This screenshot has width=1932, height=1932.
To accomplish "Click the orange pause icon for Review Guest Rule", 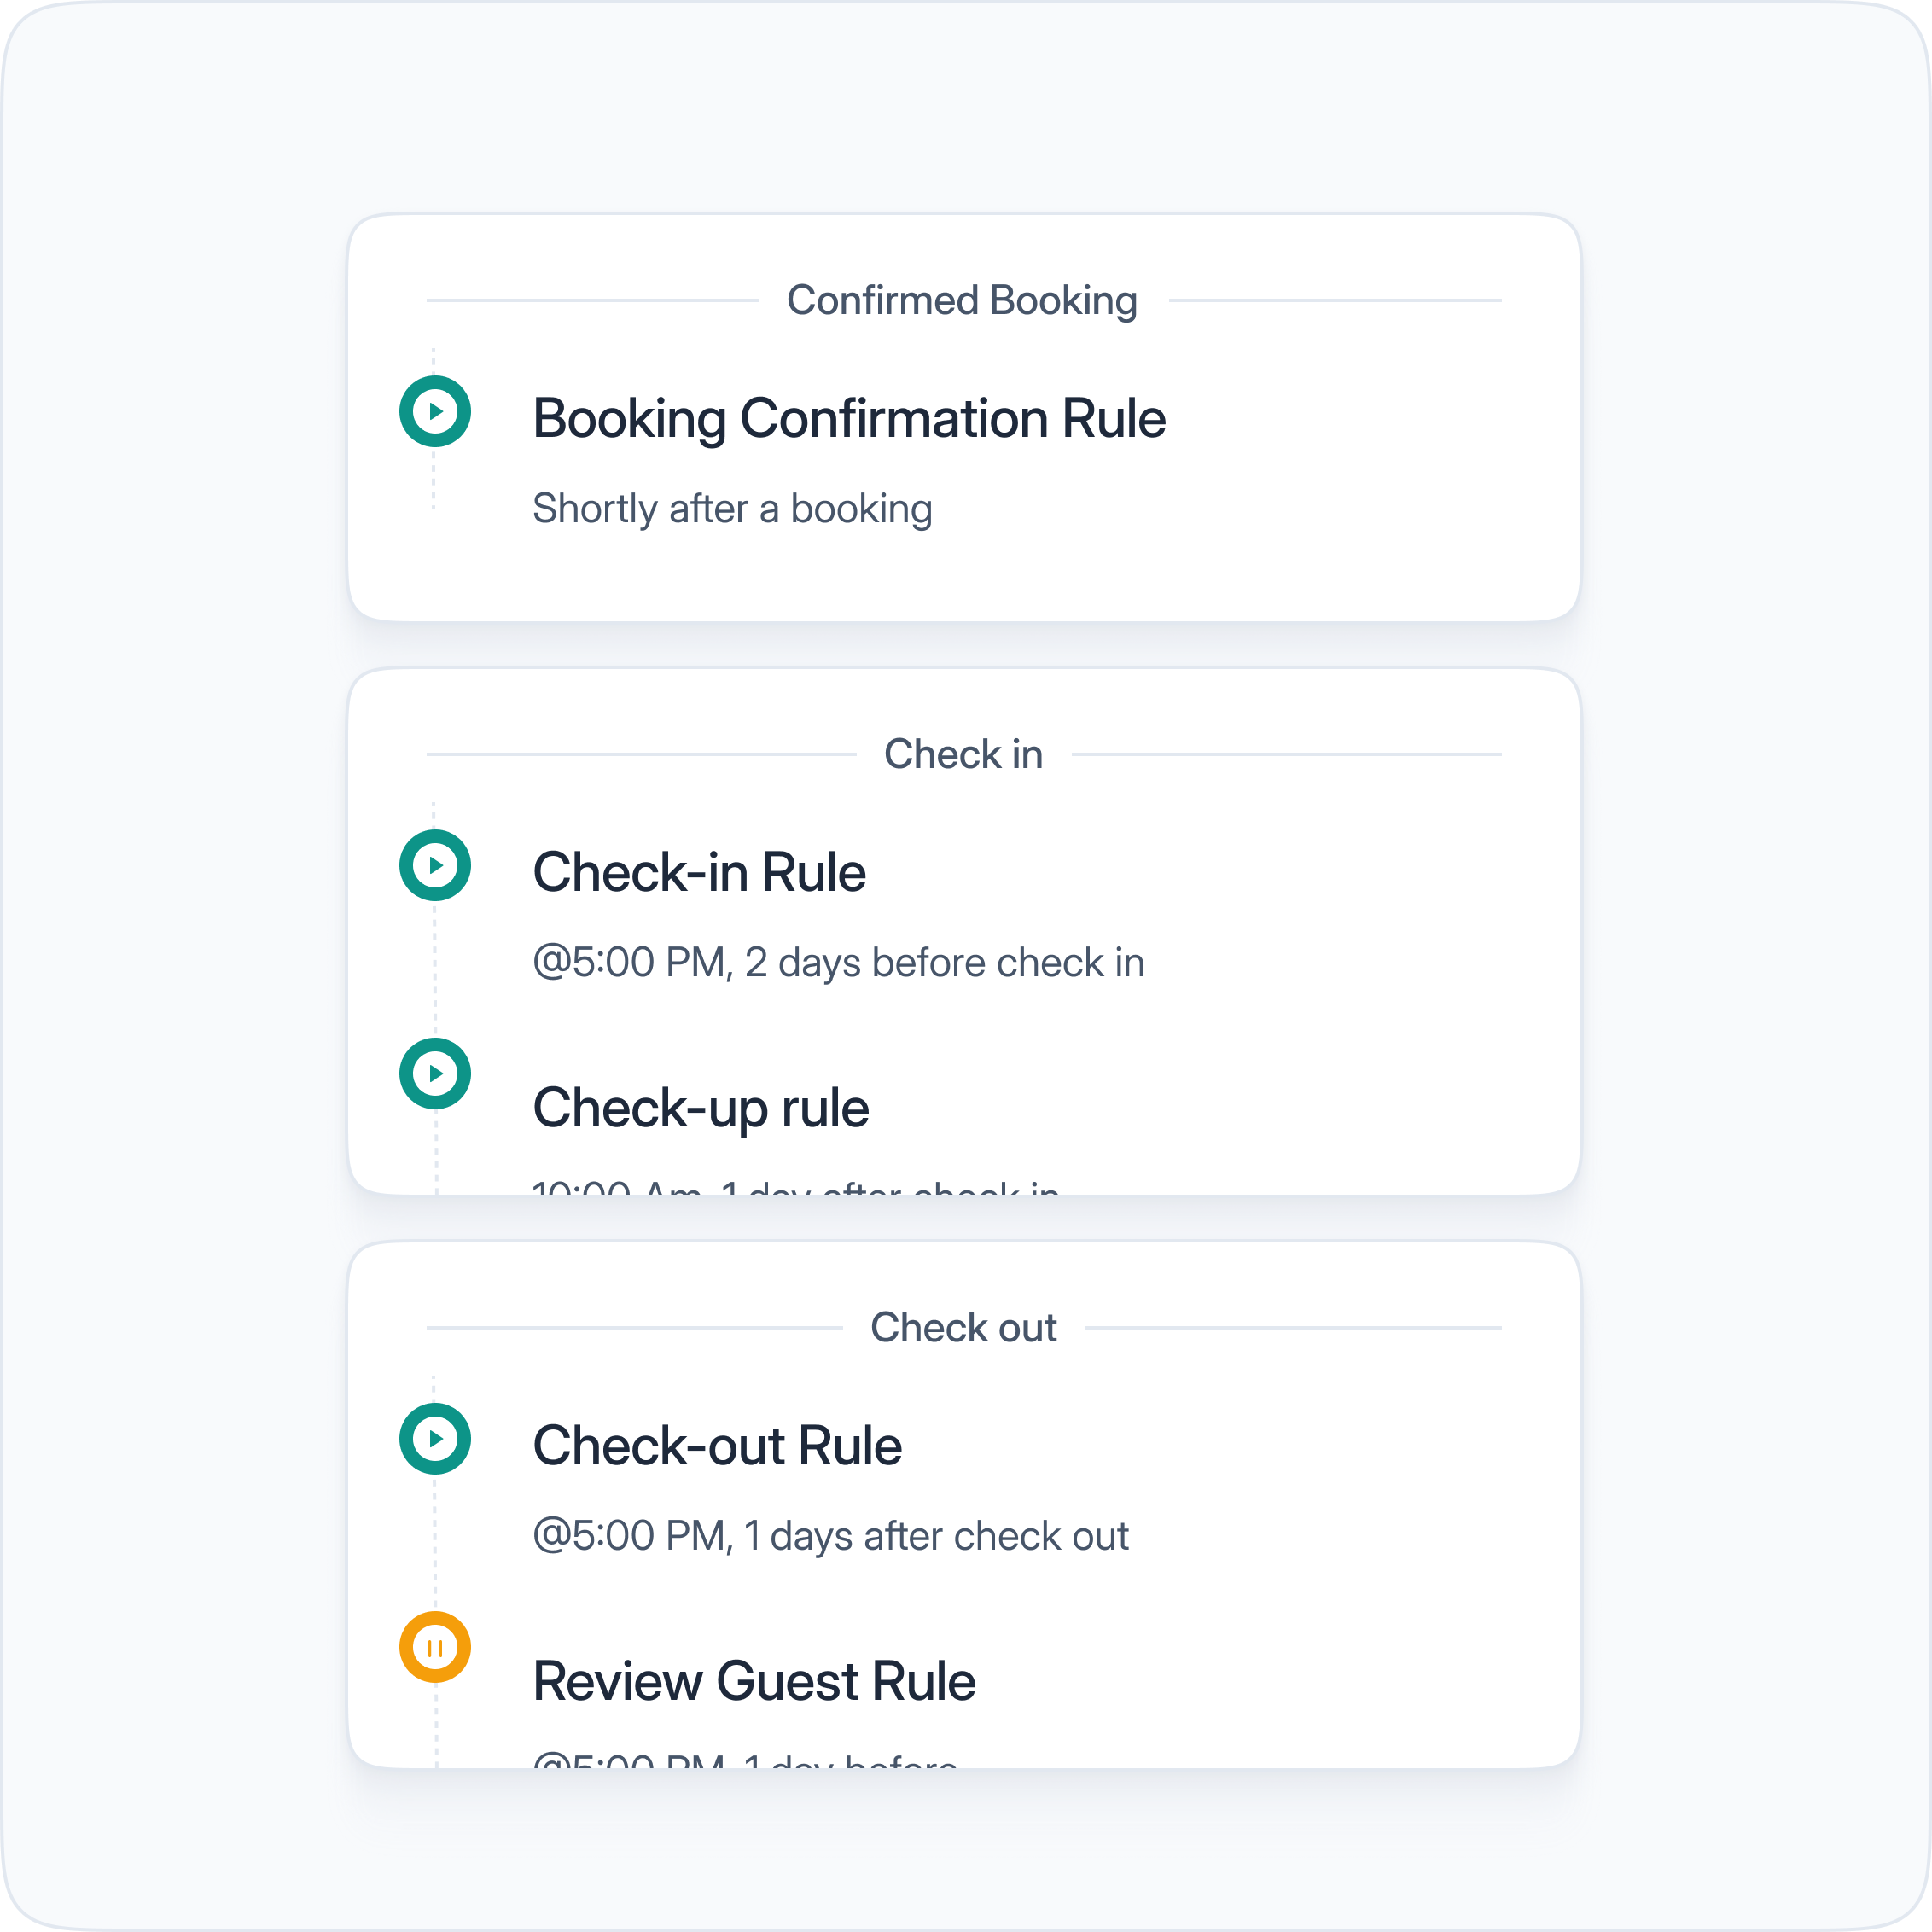I will (x=435, y=1647).
